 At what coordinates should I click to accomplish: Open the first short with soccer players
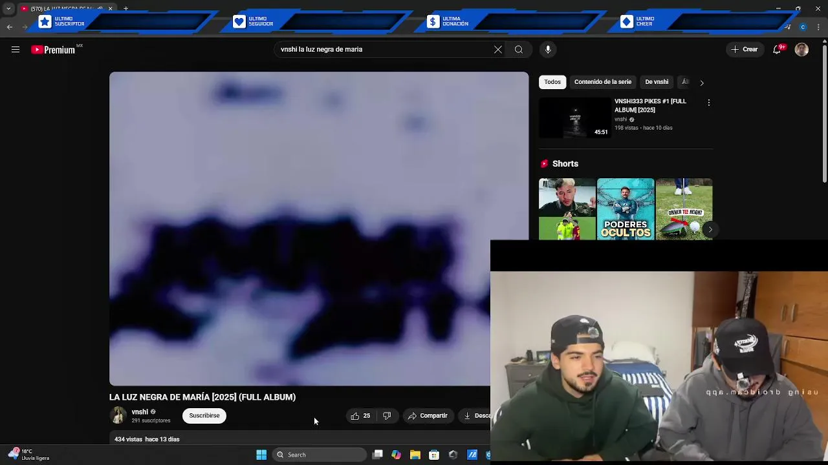[567, 209]
